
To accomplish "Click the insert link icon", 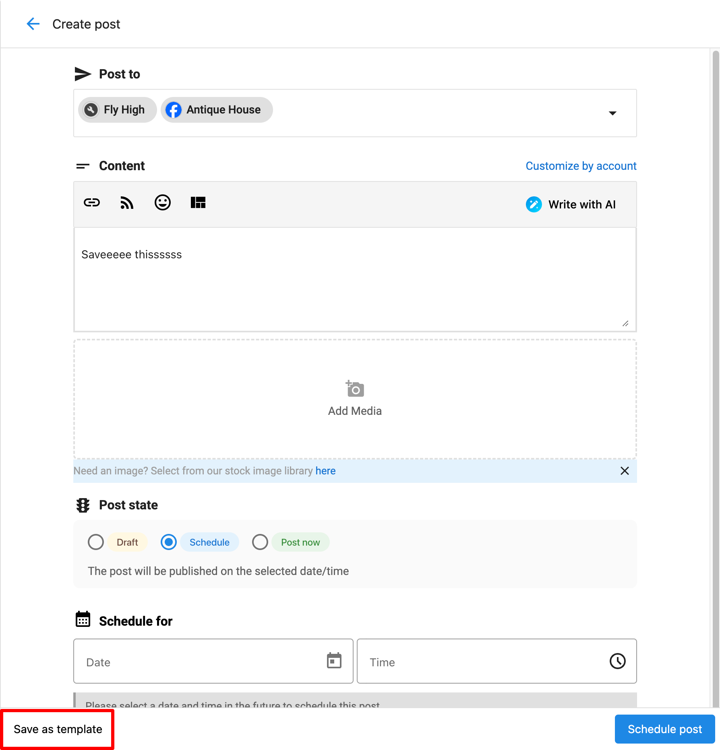I will pyautogui.click(x=92, y=203).
